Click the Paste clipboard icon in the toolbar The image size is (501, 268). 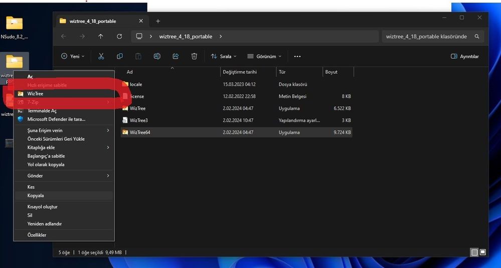138,56
